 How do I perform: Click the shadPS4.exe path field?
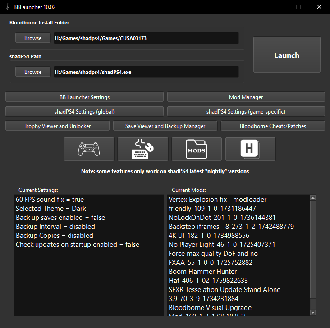tap(146, 72)
